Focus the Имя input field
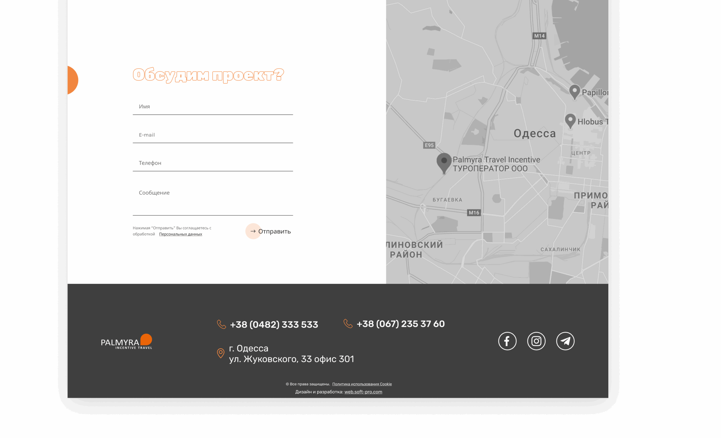The width and height of the screenshot is (721, 438). [213, 107]
